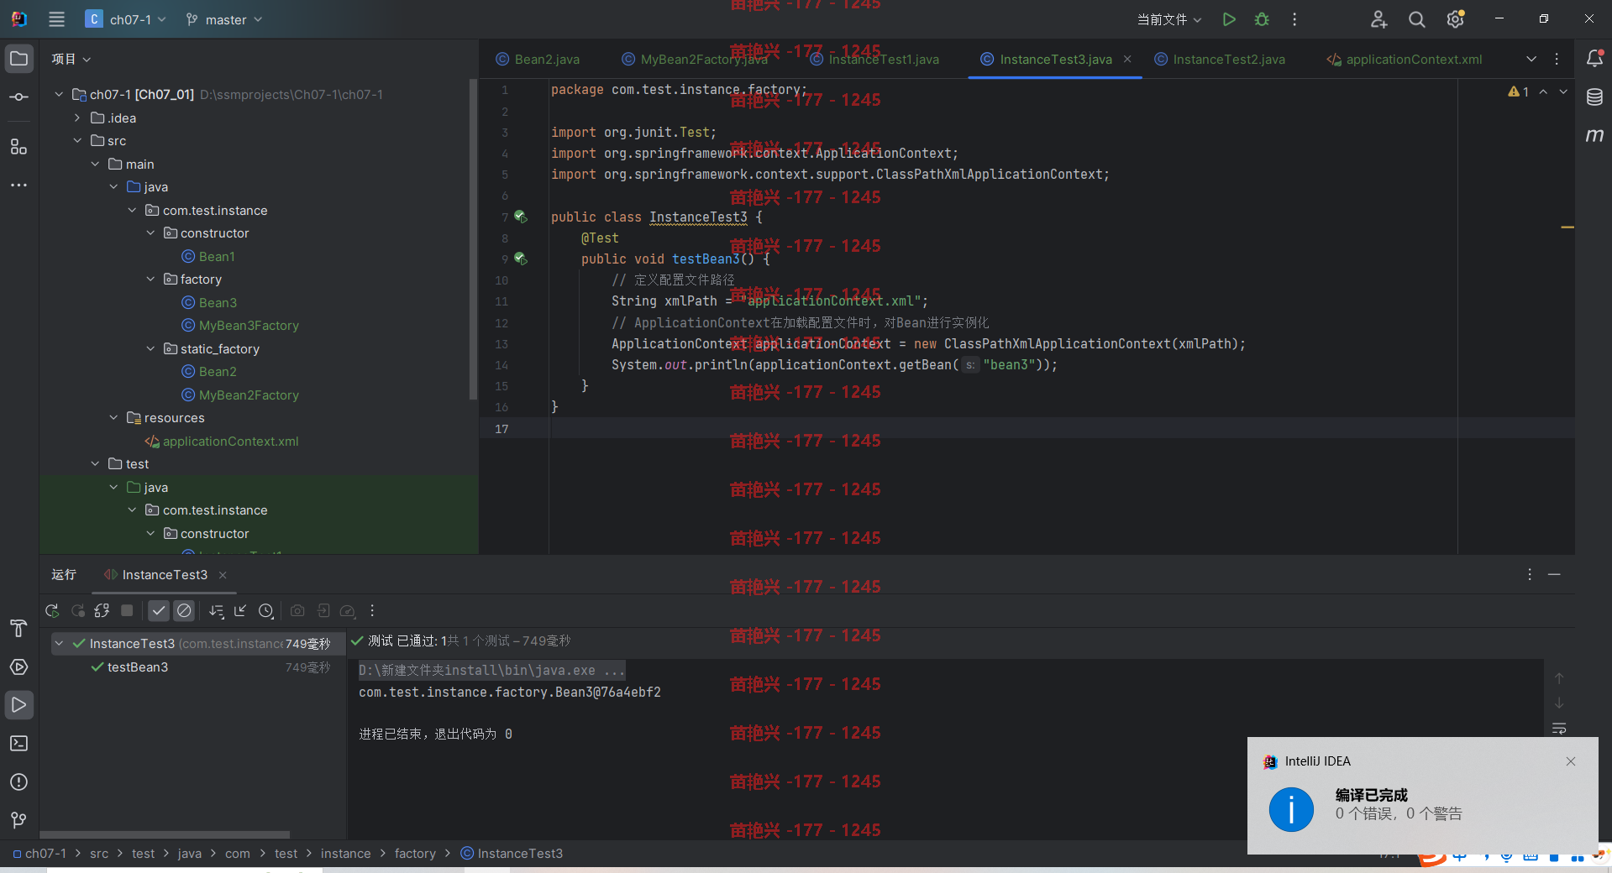Switch to MyBean2Factory.java tab
Image resolution: width=1612 pixels, height=873 pixels.
click(695, 59)
